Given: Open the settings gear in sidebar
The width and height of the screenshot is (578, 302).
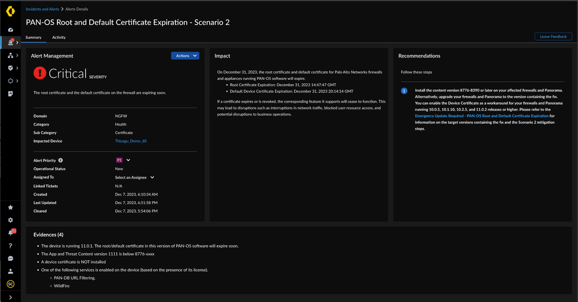Looking at the screenshot, I should [x=10, y=220].
